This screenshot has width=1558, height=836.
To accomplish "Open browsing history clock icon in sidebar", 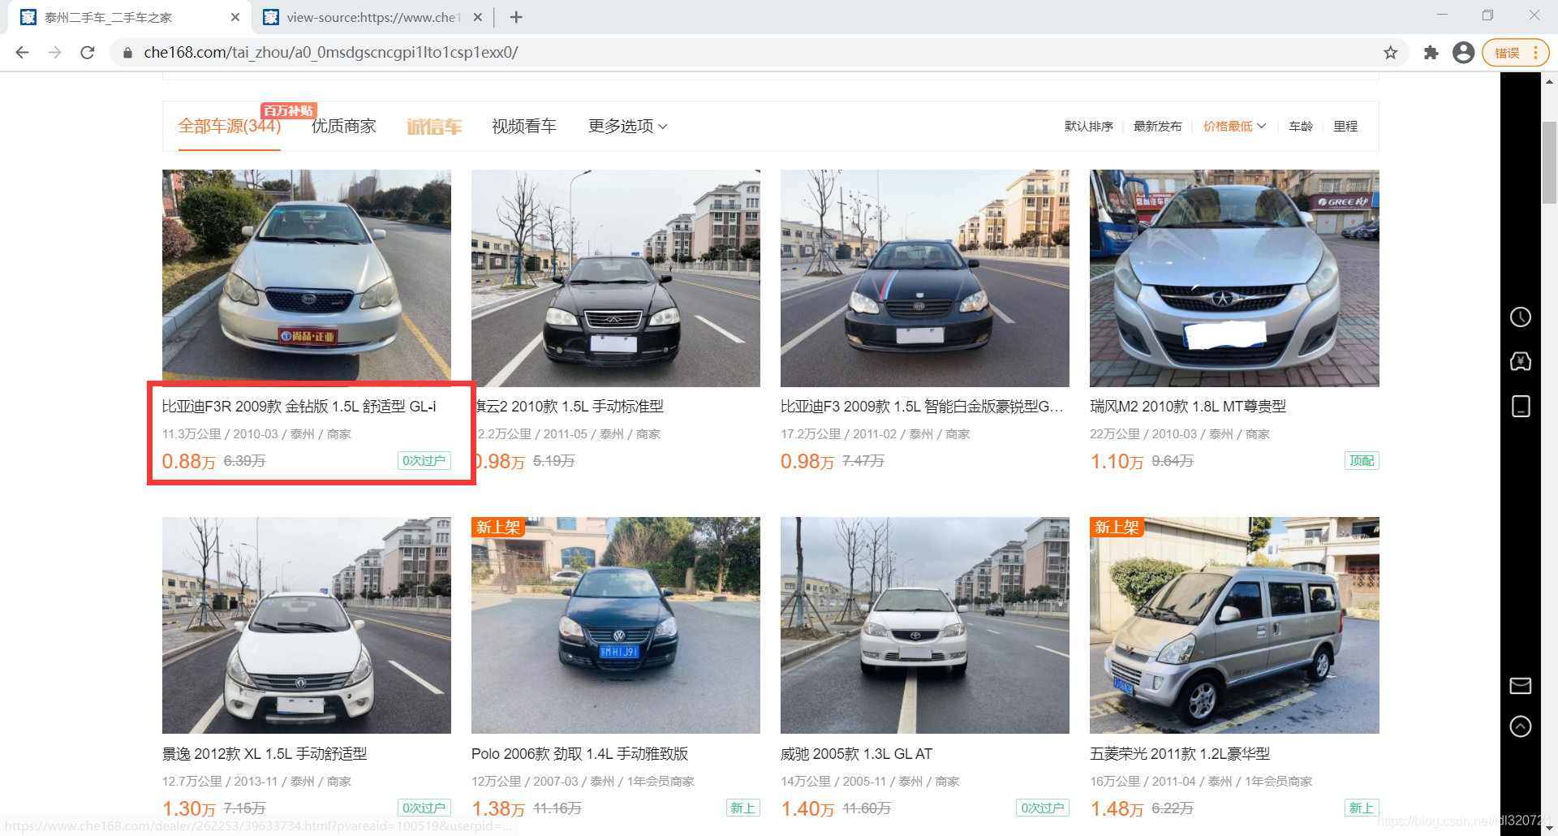I will pos(1520,317).
